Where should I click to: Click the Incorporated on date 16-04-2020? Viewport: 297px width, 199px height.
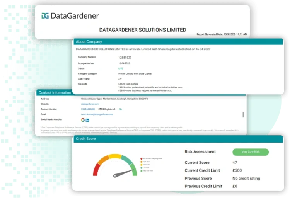coord(124,63)
